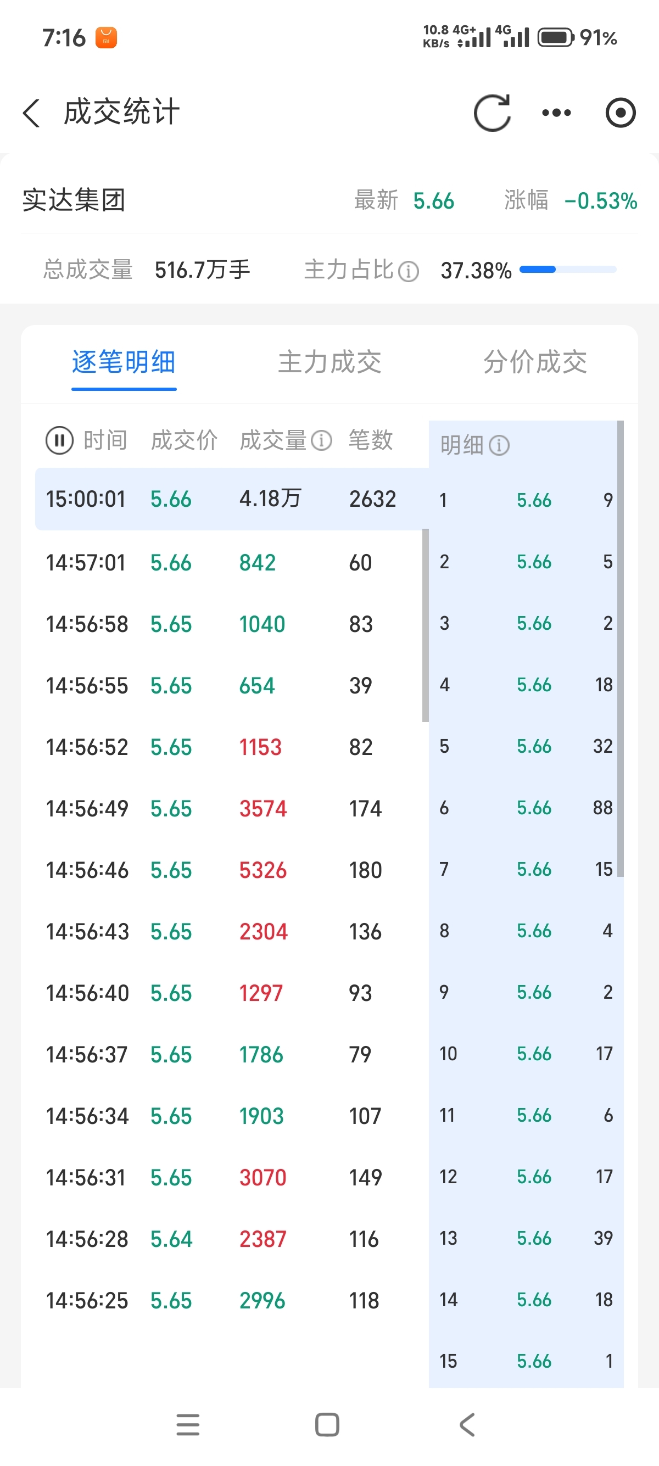
Task: Tap the back arrow beside 成交统计
Action: click(32, 113)
